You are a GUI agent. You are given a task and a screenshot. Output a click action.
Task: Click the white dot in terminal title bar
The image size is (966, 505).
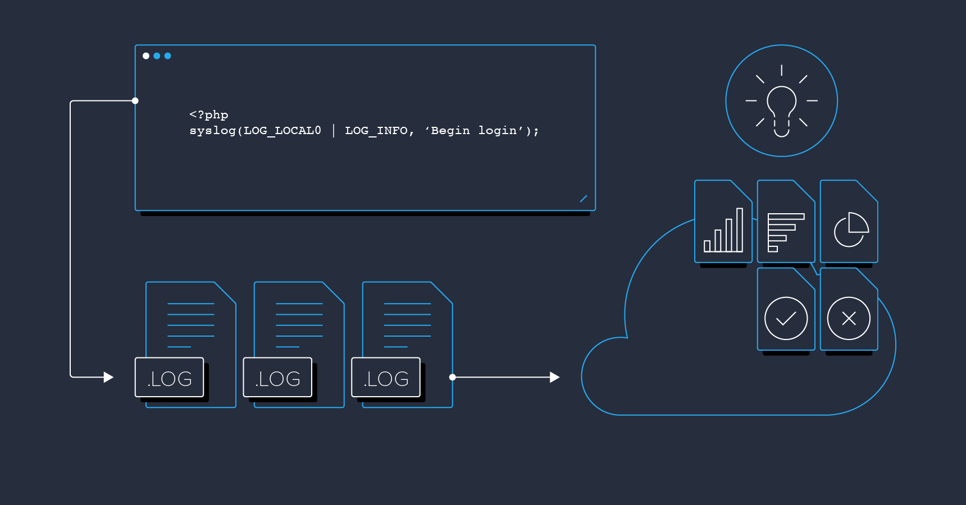click(146, 56)
